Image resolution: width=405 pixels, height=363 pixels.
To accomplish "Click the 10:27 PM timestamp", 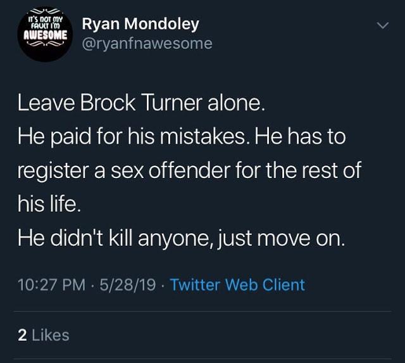I will tap(52, 285).
